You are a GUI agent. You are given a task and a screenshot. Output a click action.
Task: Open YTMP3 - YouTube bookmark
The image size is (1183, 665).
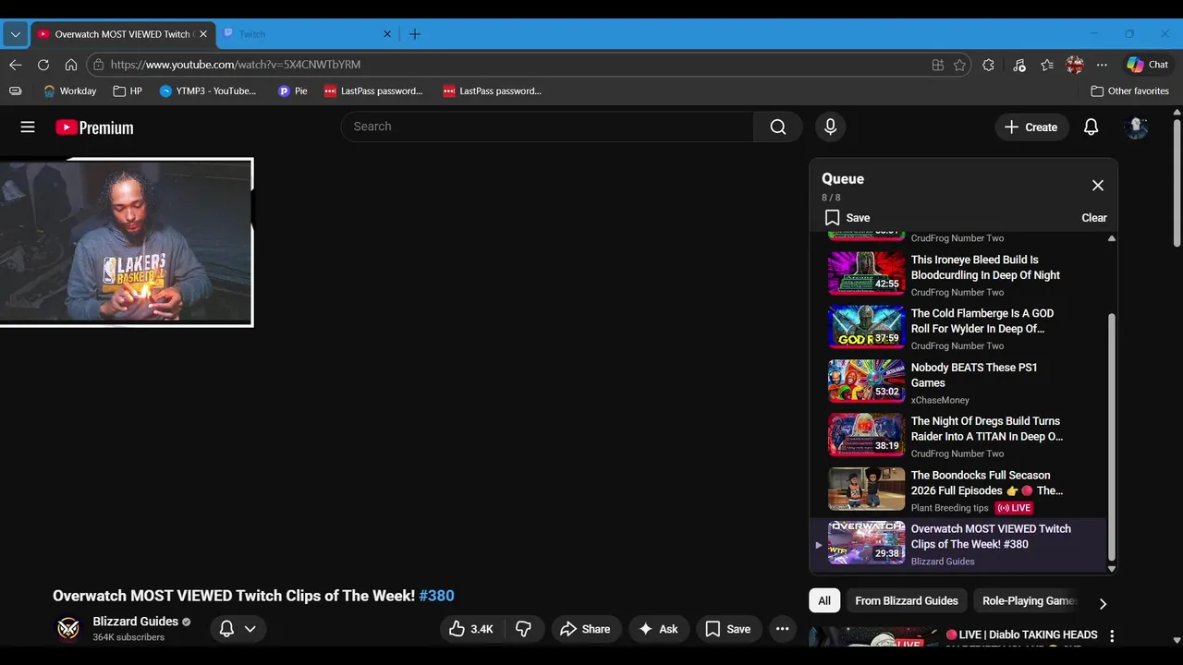[207, 91]
